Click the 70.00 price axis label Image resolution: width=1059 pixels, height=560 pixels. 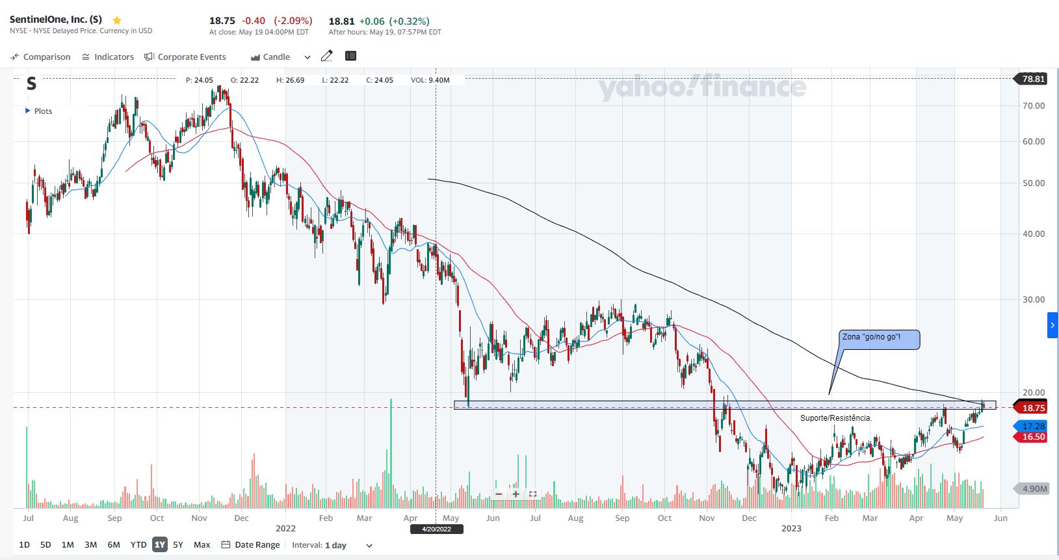click(x=1034, y=105)
